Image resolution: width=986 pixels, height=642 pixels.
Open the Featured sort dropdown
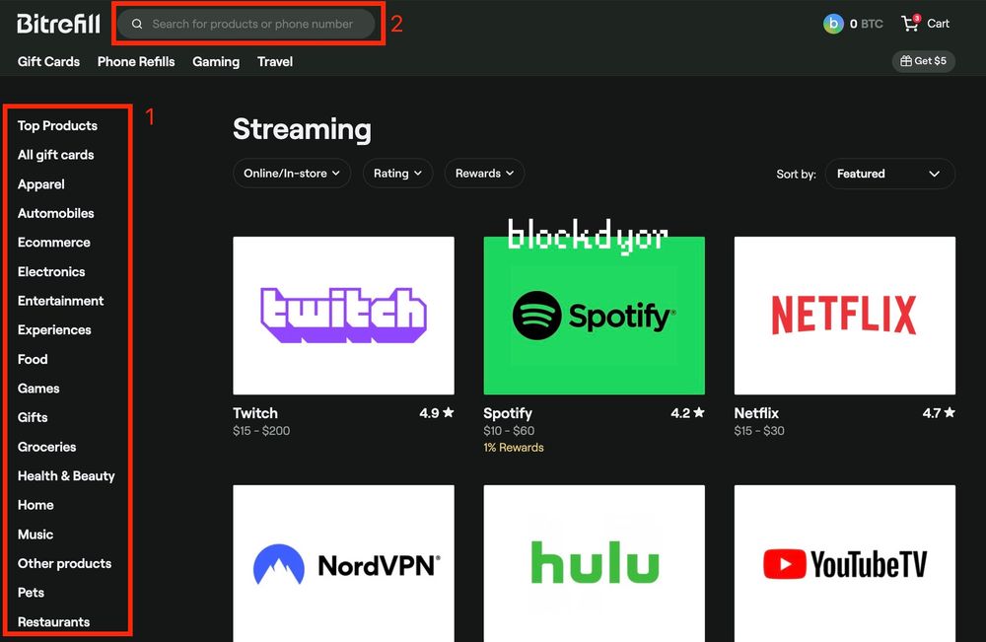coord(889,174)
